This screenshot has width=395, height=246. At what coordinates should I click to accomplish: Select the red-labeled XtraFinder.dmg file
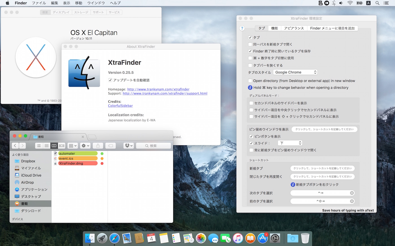click(x=78, y=163)
